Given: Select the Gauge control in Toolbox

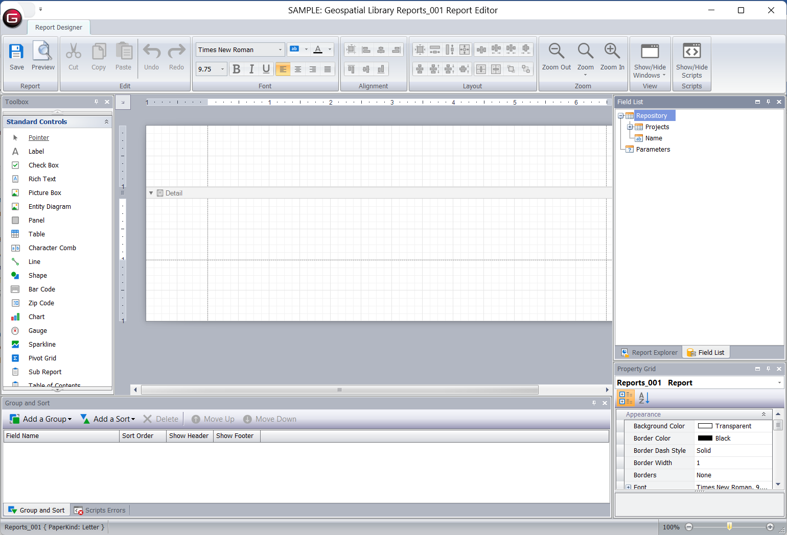Looking at the screenshot, I should click(37, 331).
